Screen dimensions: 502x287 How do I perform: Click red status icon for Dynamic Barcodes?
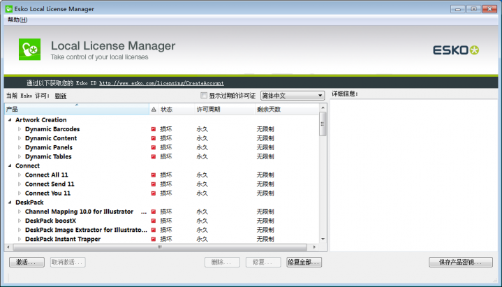click(154, 129)
